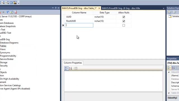Click the empty Data Type cell in new row

tap(105, 25)
